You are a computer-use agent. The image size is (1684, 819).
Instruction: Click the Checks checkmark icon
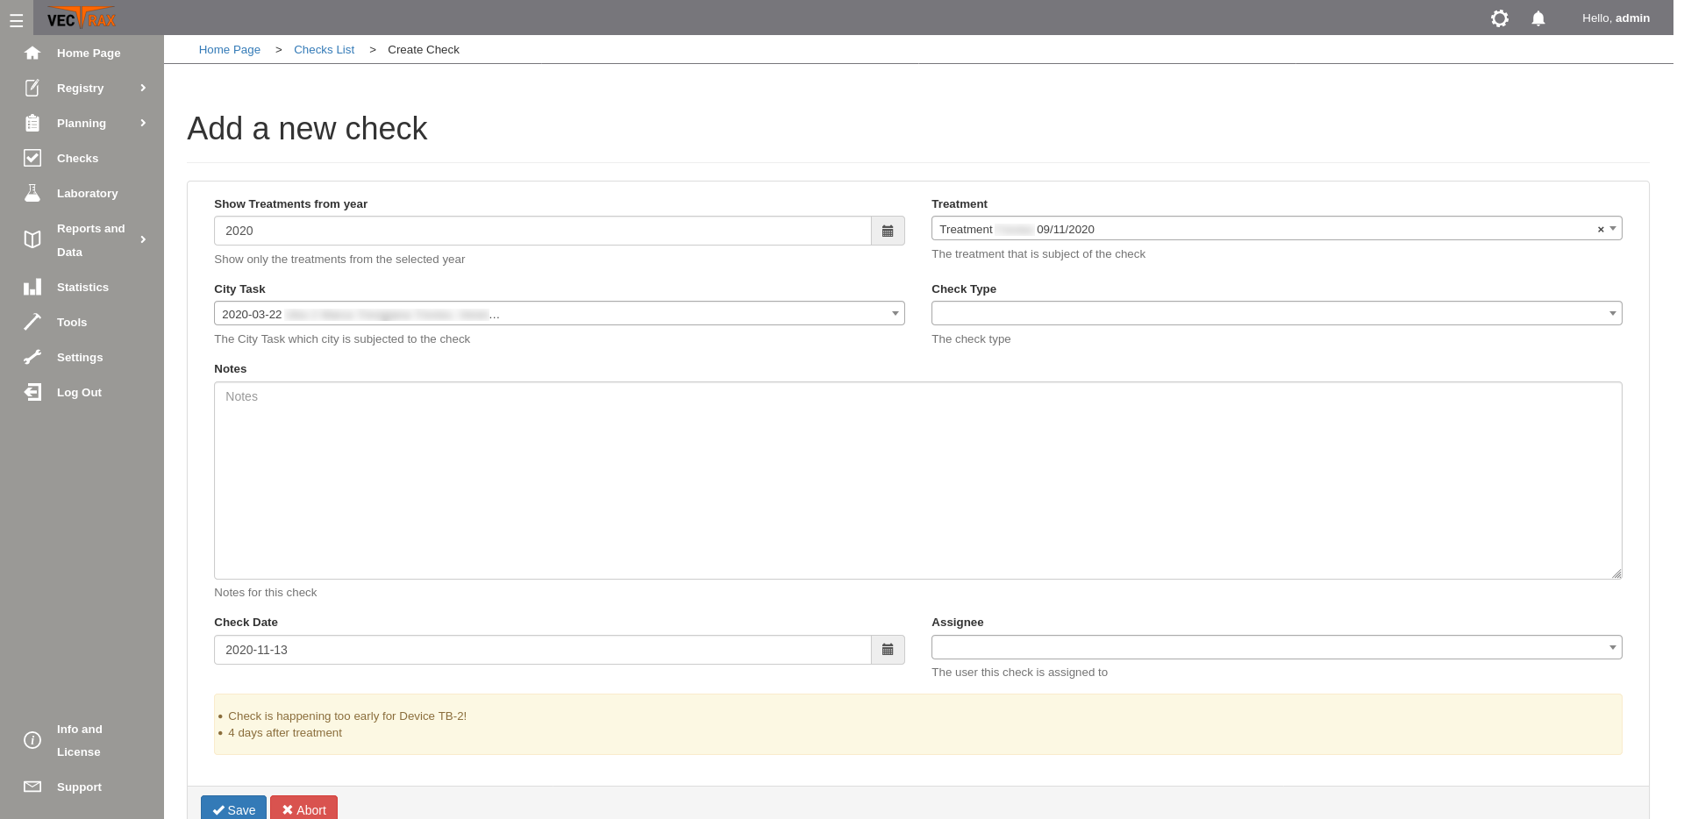(32, 158)
